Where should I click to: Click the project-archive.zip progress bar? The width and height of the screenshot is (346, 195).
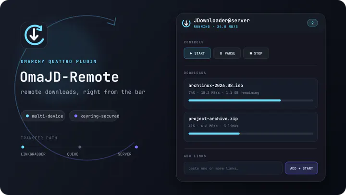(x=251, y=133)
